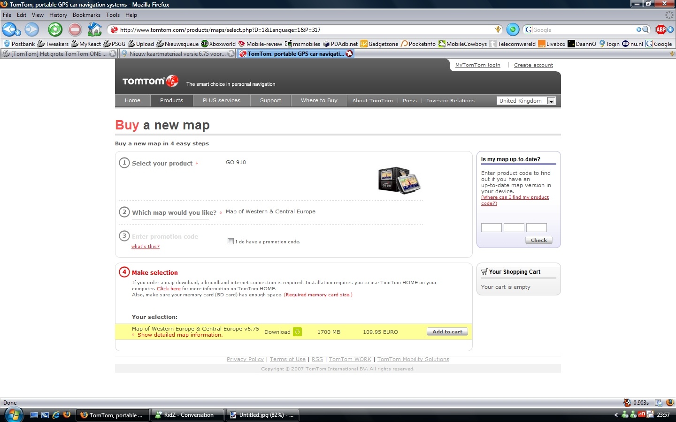Stop loading with the red stop icon
Screen dimensions: 676x422
75,30
